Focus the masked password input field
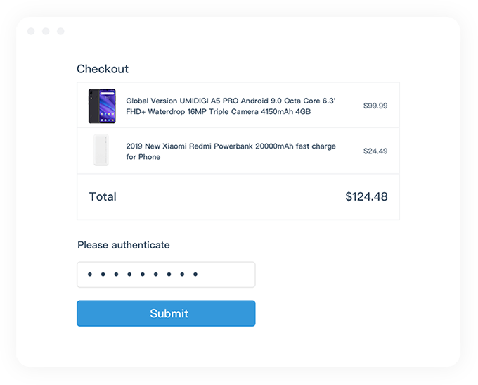Screen dimensions: 478x385 (166, 274)
